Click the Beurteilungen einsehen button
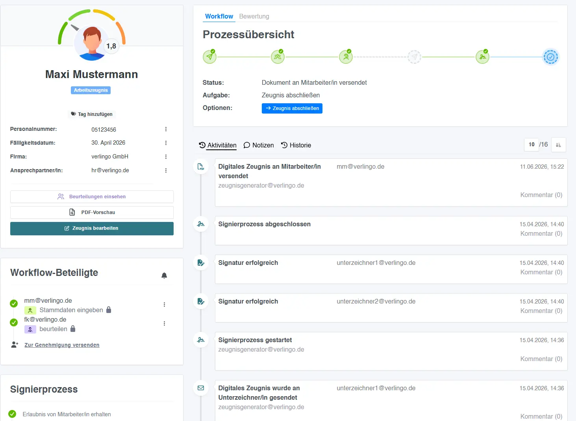The width and height of the screenshot is (576, 421). tap(92, 197)
